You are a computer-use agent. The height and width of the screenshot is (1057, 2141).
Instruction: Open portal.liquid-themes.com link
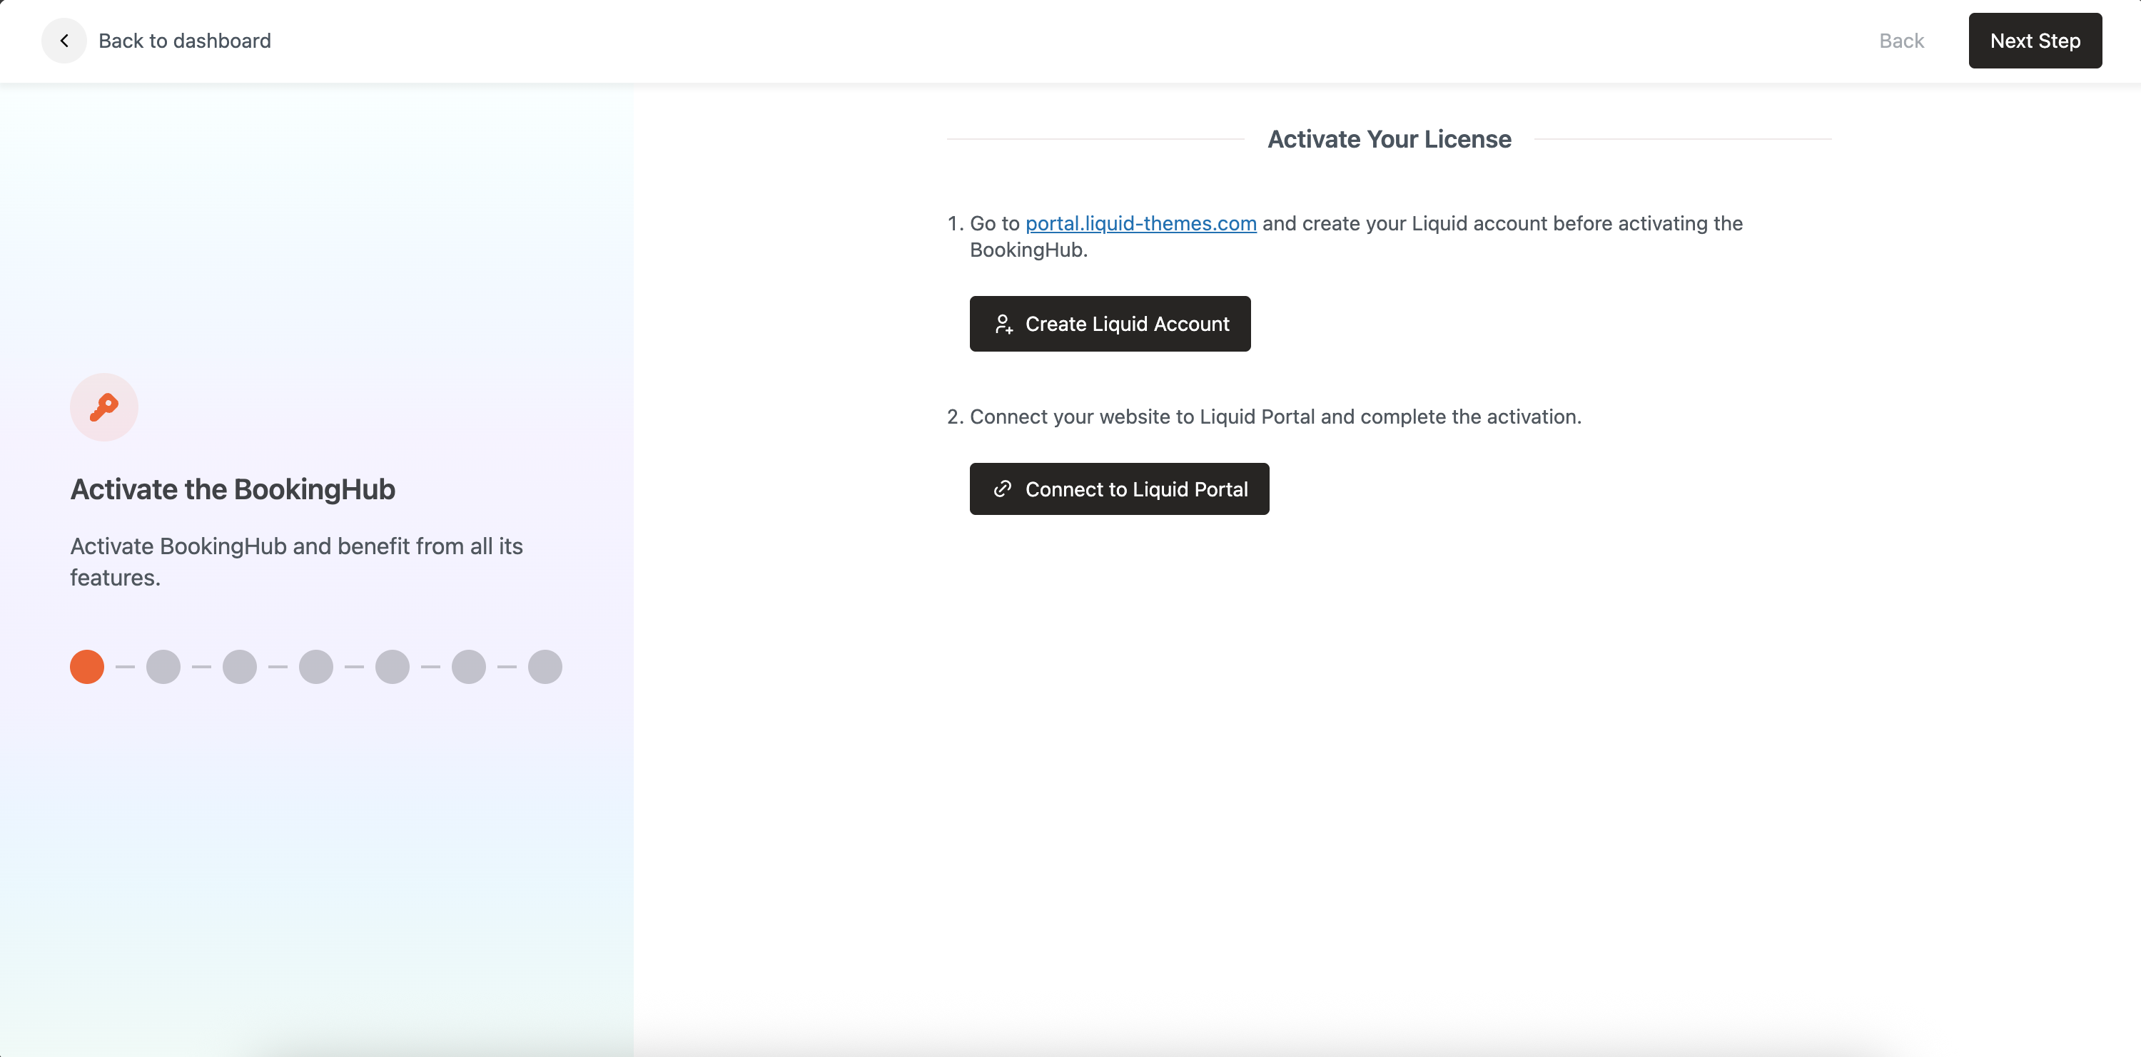coord(1140,223)
